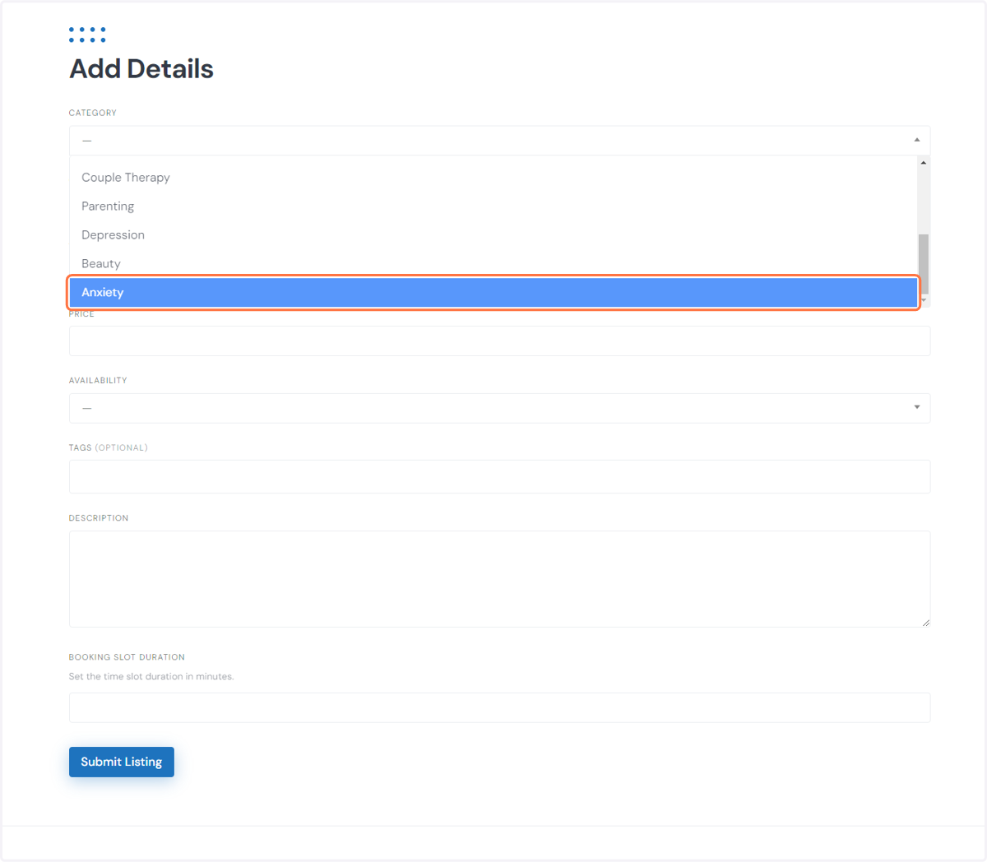
Task: Select Couple Therapy from the category list
Action: coord(493,178)
